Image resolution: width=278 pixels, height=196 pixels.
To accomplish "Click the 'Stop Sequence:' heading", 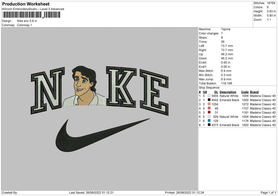I will 209,88.
